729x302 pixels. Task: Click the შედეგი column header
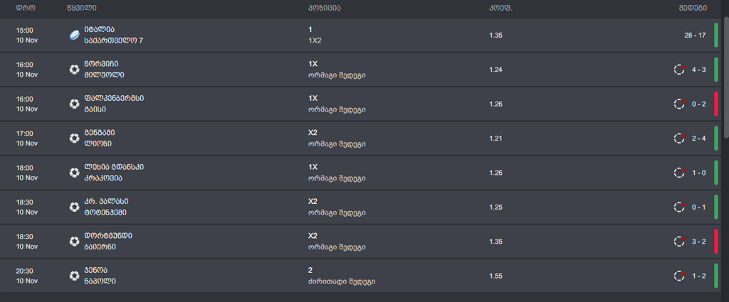692,8
